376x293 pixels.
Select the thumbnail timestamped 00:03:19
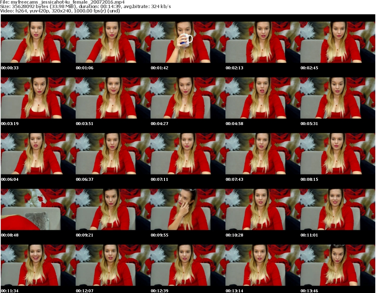point(38,98)
